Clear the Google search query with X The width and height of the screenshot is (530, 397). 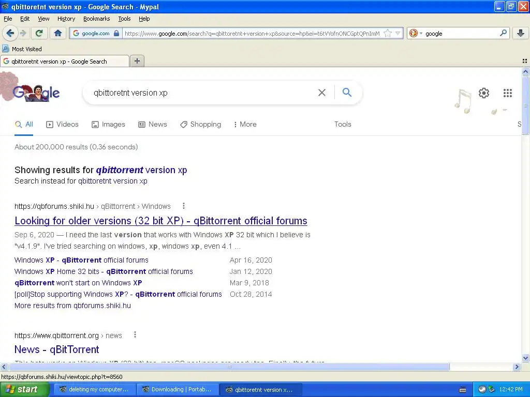coord(322,93)
